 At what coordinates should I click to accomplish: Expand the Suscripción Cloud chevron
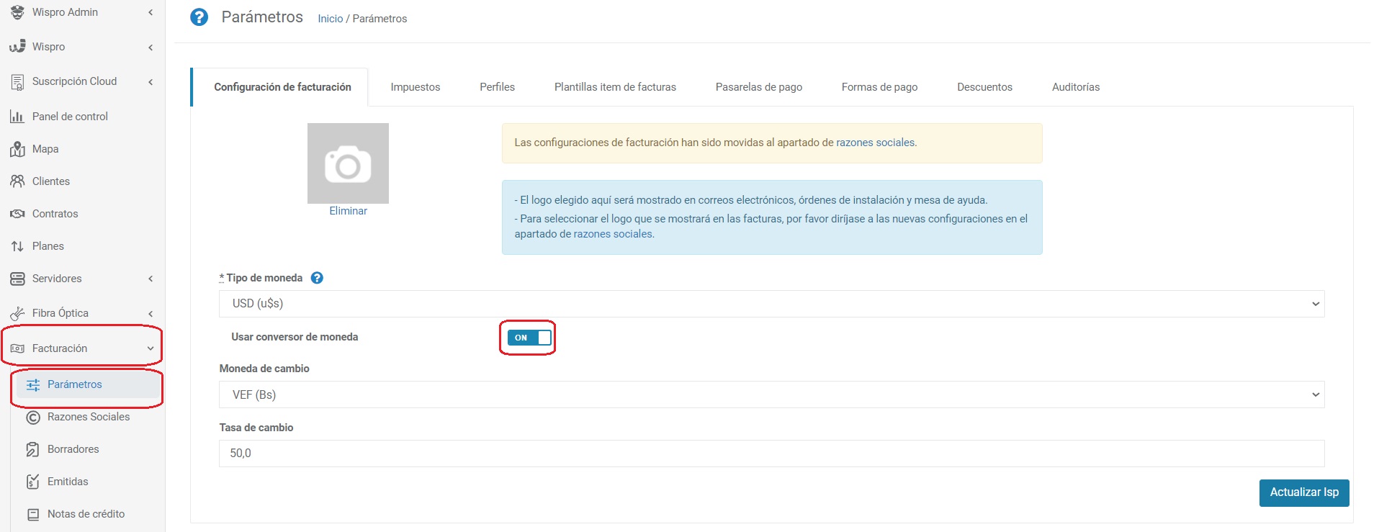point(151,82)
